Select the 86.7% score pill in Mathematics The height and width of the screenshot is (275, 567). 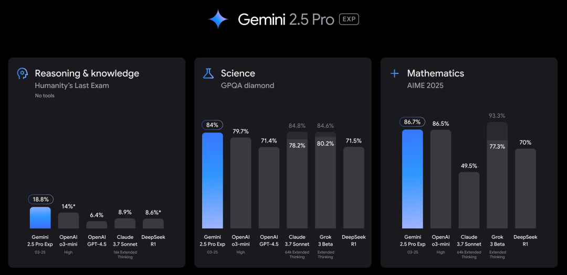(412, 123)
